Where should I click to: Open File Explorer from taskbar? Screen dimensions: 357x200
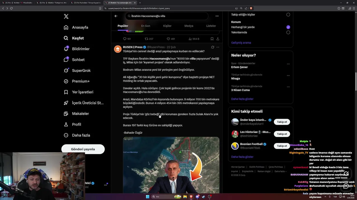click(185, 197)
